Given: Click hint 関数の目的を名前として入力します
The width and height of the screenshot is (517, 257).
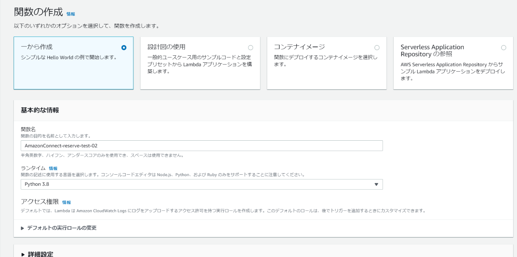Looking at the screenshot, I should (x=56, y=136).
